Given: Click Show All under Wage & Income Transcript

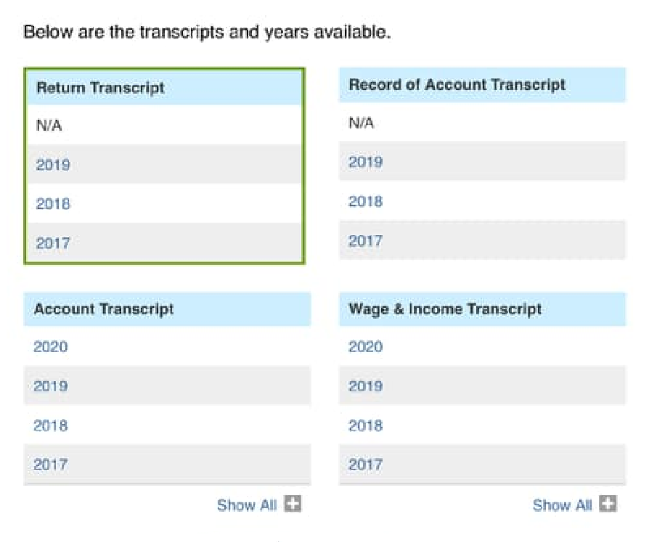Looking at the screenshot, I should pos(562,505).
